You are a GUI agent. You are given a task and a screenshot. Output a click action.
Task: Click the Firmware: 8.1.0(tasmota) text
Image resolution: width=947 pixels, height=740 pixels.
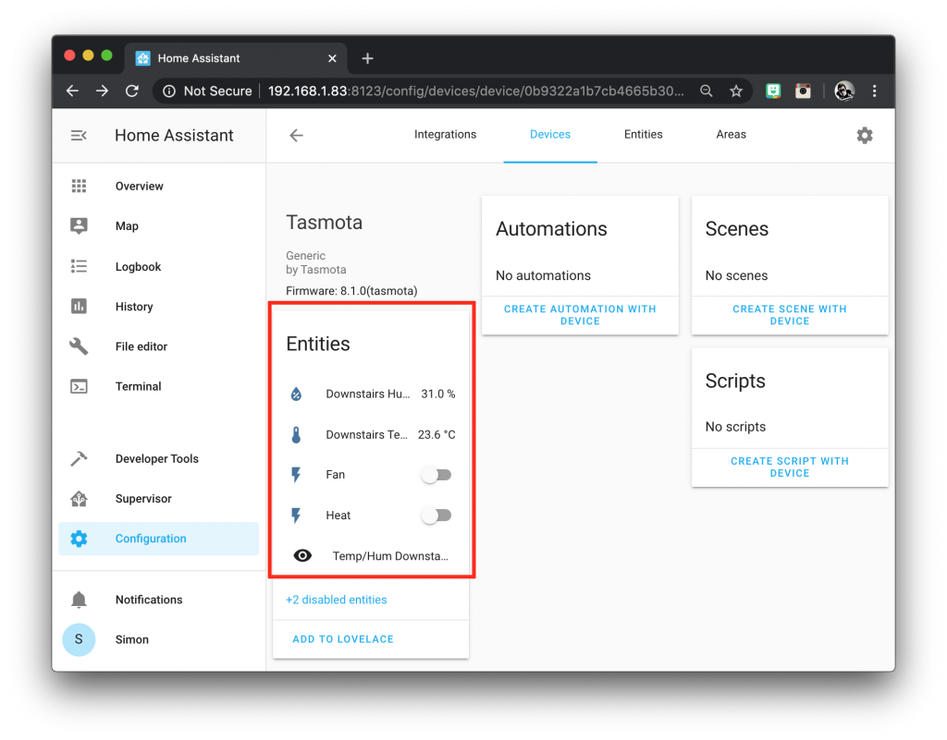[351, 291]
